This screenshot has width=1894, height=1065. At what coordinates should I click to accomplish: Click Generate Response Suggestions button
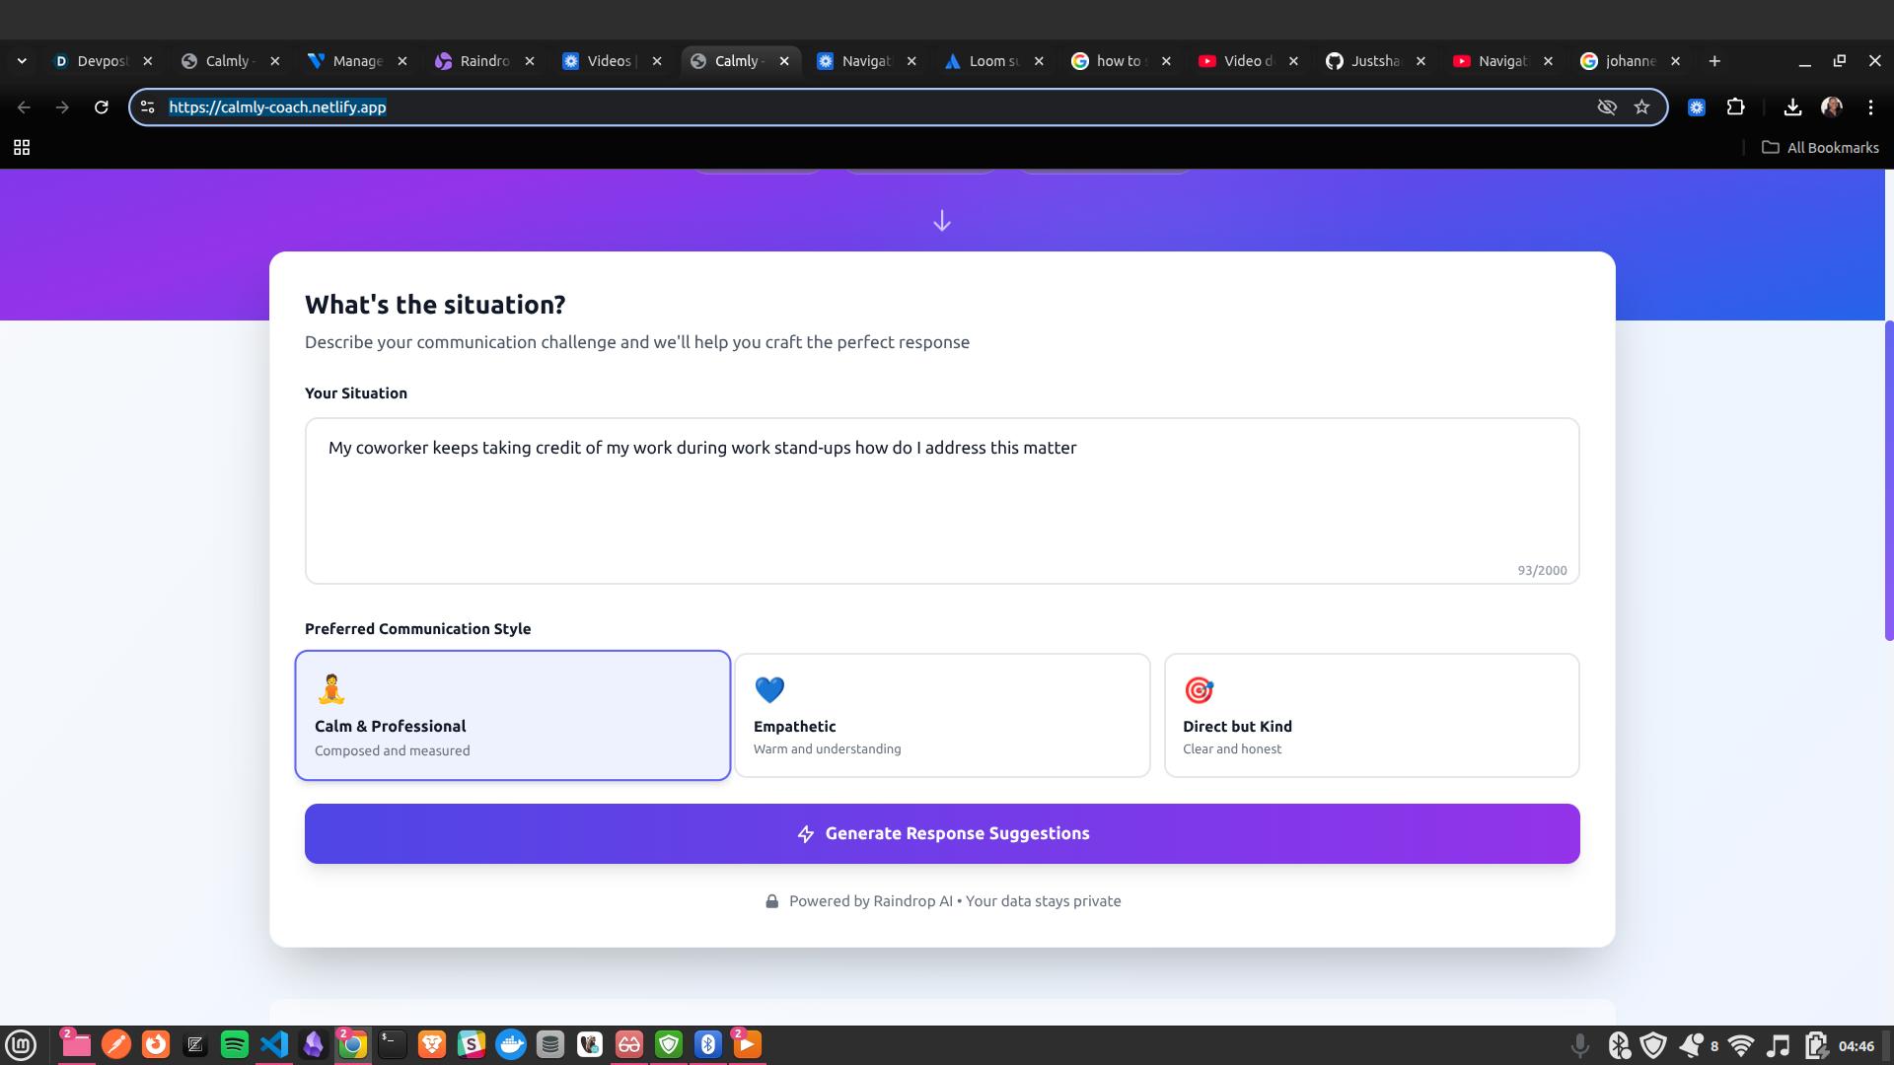[941, 833]
